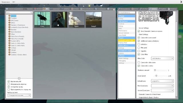The height and width of the screenshot is (103, 183).
Task: Switch to the NPC spawn tab
Action: [46, 9]
